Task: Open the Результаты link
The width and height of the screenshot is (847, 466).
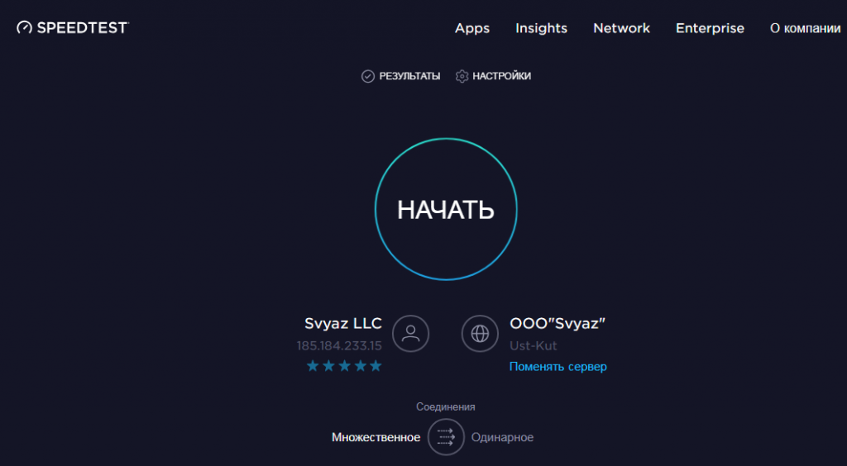Action: point(409,76)
